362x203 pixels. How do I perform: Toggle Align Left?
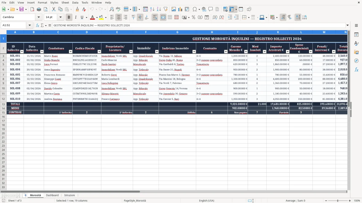112,17
